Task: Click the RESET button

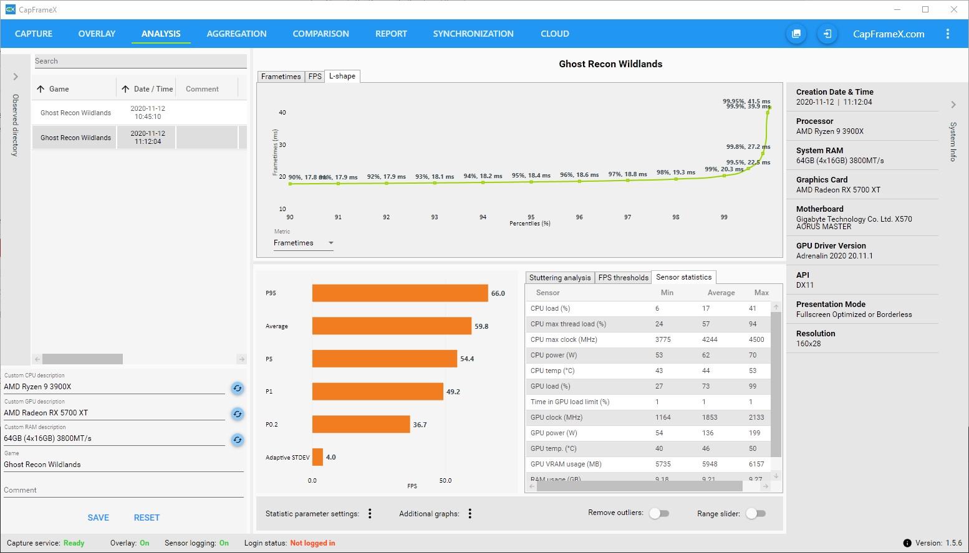Action: pyautogui.click(x=147, y=518)
